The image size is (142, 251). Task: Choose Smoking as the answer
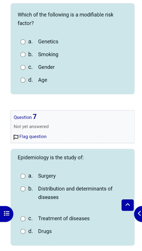click(23, 55)
